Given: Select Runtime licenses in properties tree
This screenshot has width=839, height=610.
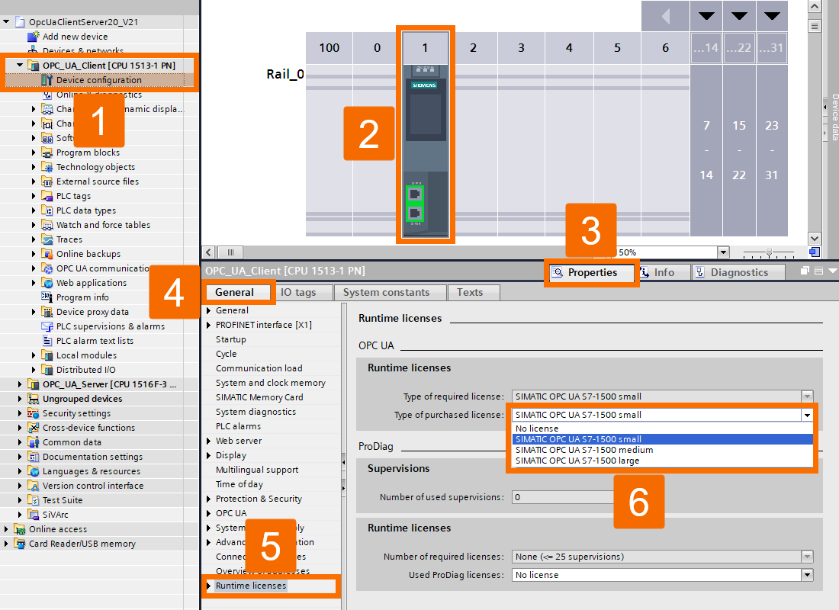Looking at the screenshot, I should pos(251,586).
